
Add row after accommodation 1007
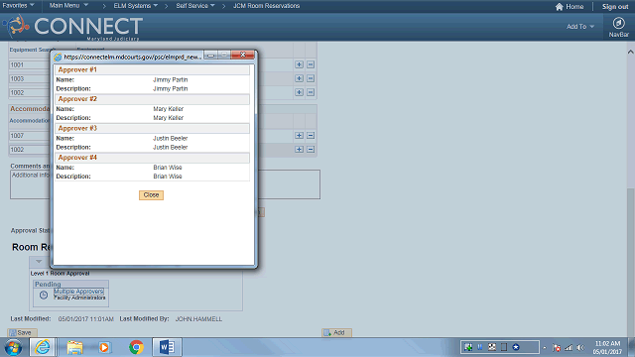pos(299,136)
